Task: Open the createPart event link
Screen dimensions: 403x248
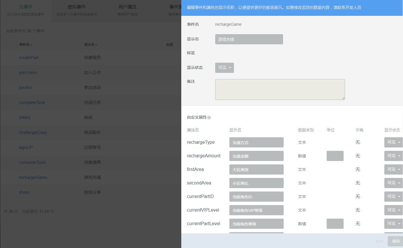Action: click(x=29, y=58)
